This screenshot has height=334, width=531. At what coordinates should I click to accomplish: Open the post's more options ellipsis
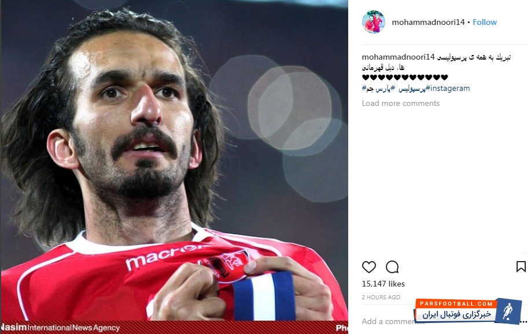[x=524, y=321]
